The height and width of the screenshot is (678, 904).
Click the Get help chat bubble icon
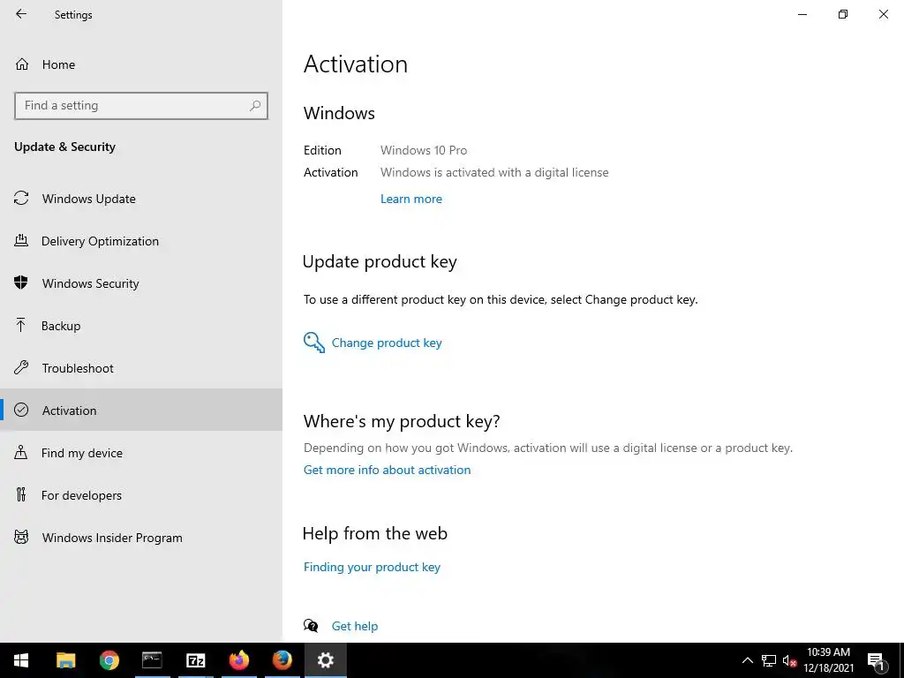pyautogui.click(x=311, y=626)
